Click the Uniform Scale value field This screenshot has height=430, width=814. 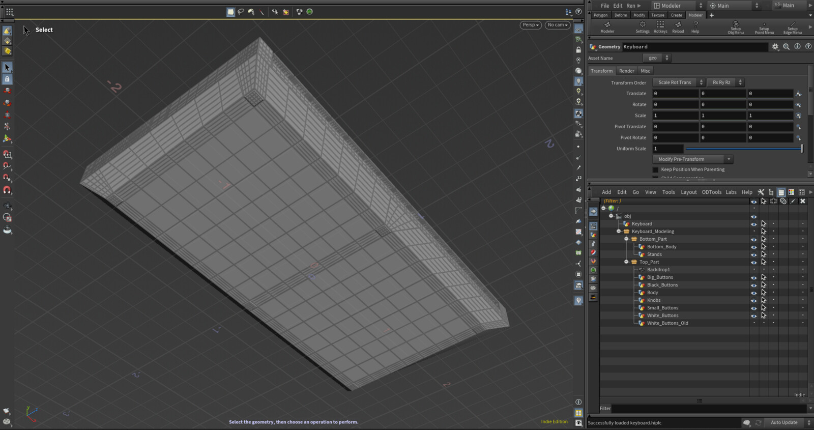(x=667, y=149)
